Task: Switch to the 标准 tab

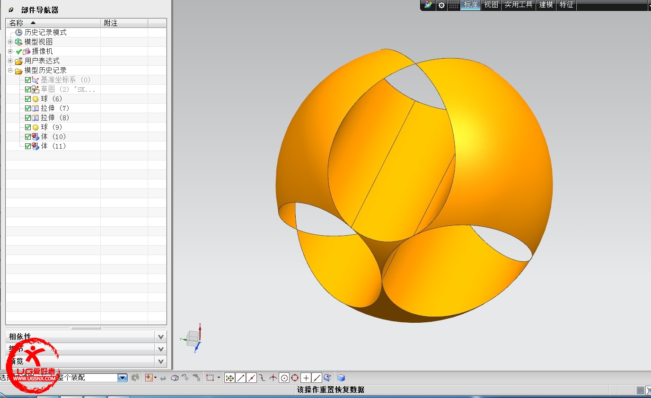Action: click(x=471, y=5)
